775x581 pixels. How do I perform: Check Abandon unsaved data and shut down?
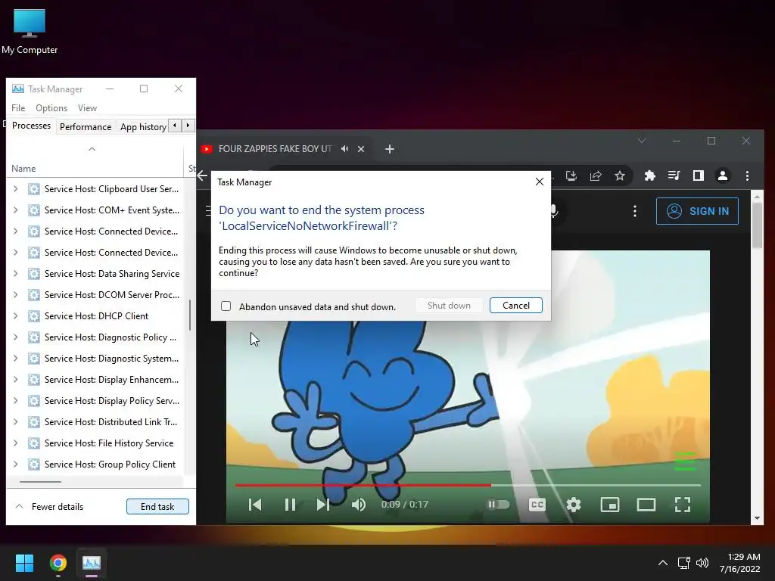tap(226, 306)
